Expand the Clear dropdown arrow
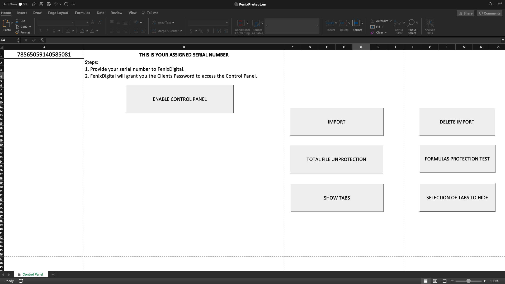Image resolution: width=505 pixels, height=284 pixels. [x=386, y=32]
